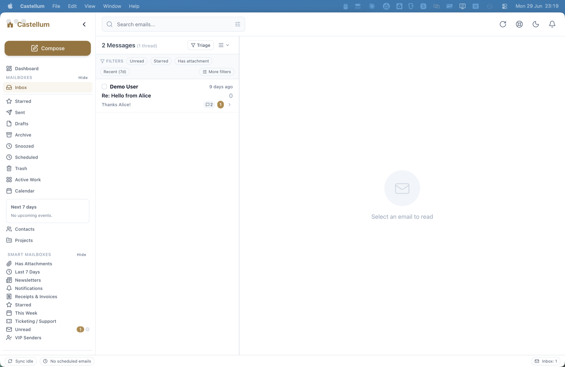Tick the Demo User email checkbox

[x=104, y=87]
